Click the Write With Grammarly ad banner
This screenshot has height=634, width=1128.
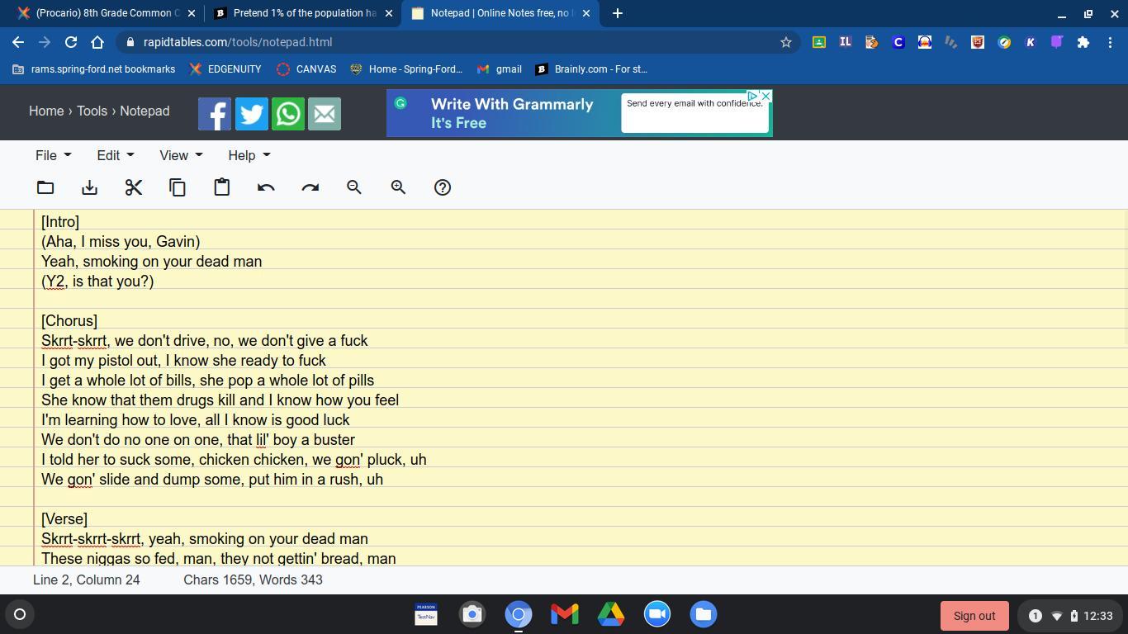(x=580, y=114)
